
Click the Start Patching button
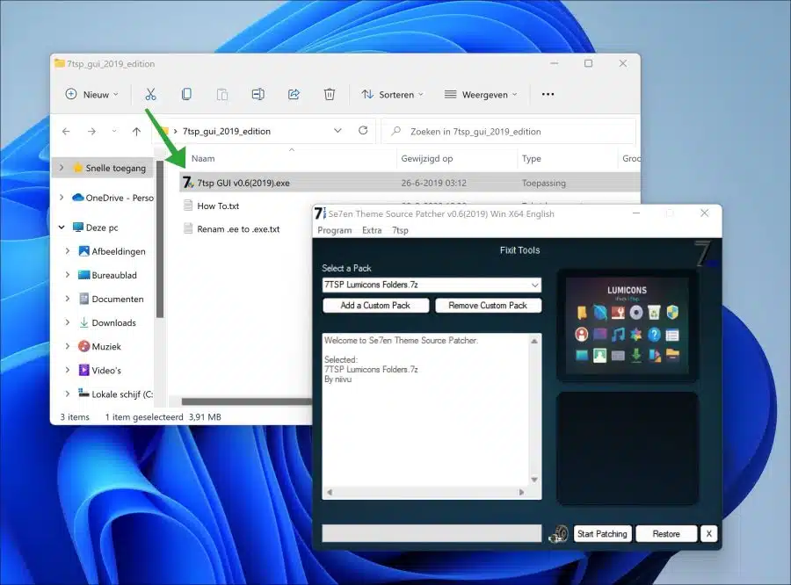pos(602,533)
